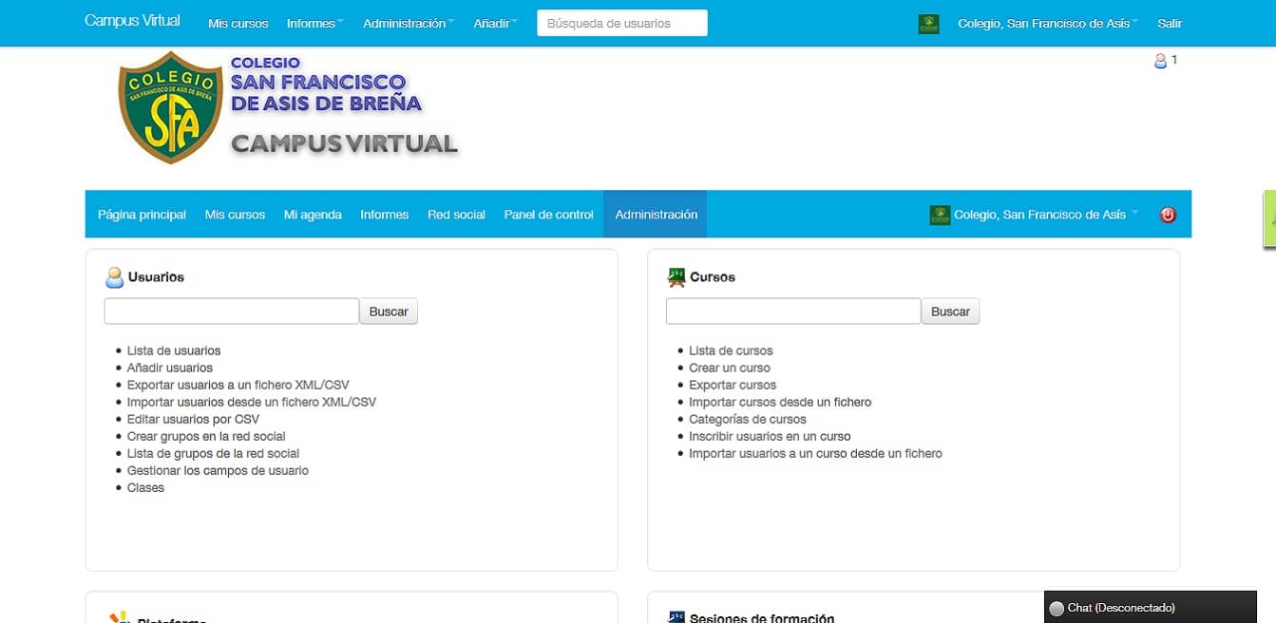Switch to the Mi agenda tab
This screenshot has height=623, width=1276.
click(x=313, y=215)
